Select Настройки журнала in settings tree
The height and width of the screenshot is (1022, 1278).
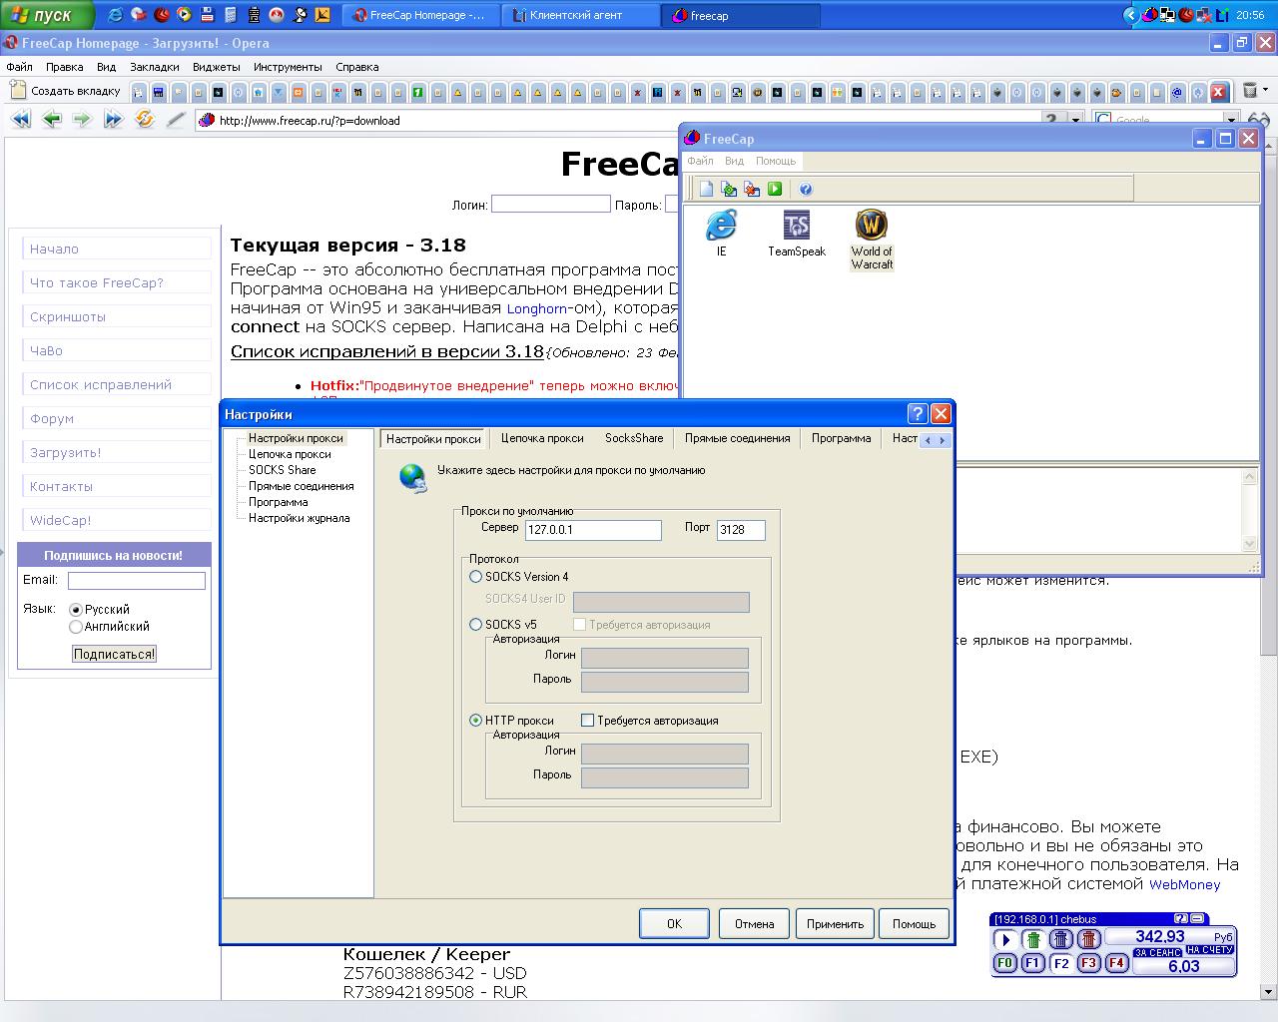pyautogui.click(x=299, y=518)
